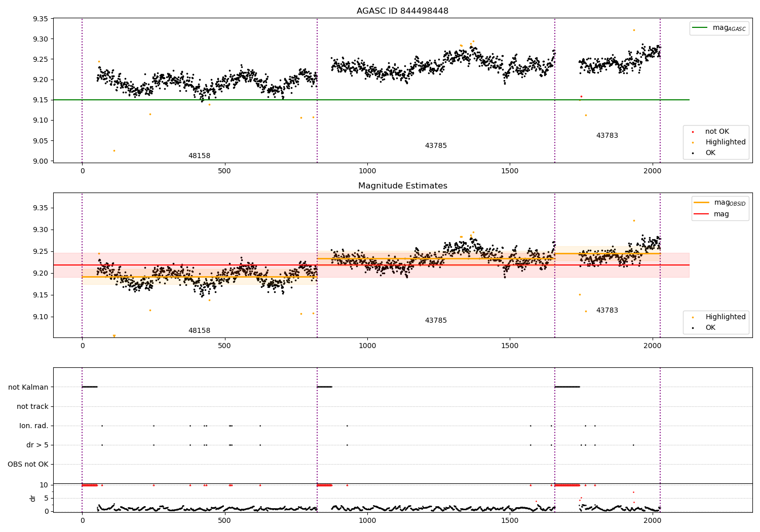
Task: Click the 9.10 y-tick in Magnitude Estimates plot
Action: (40, 317)
